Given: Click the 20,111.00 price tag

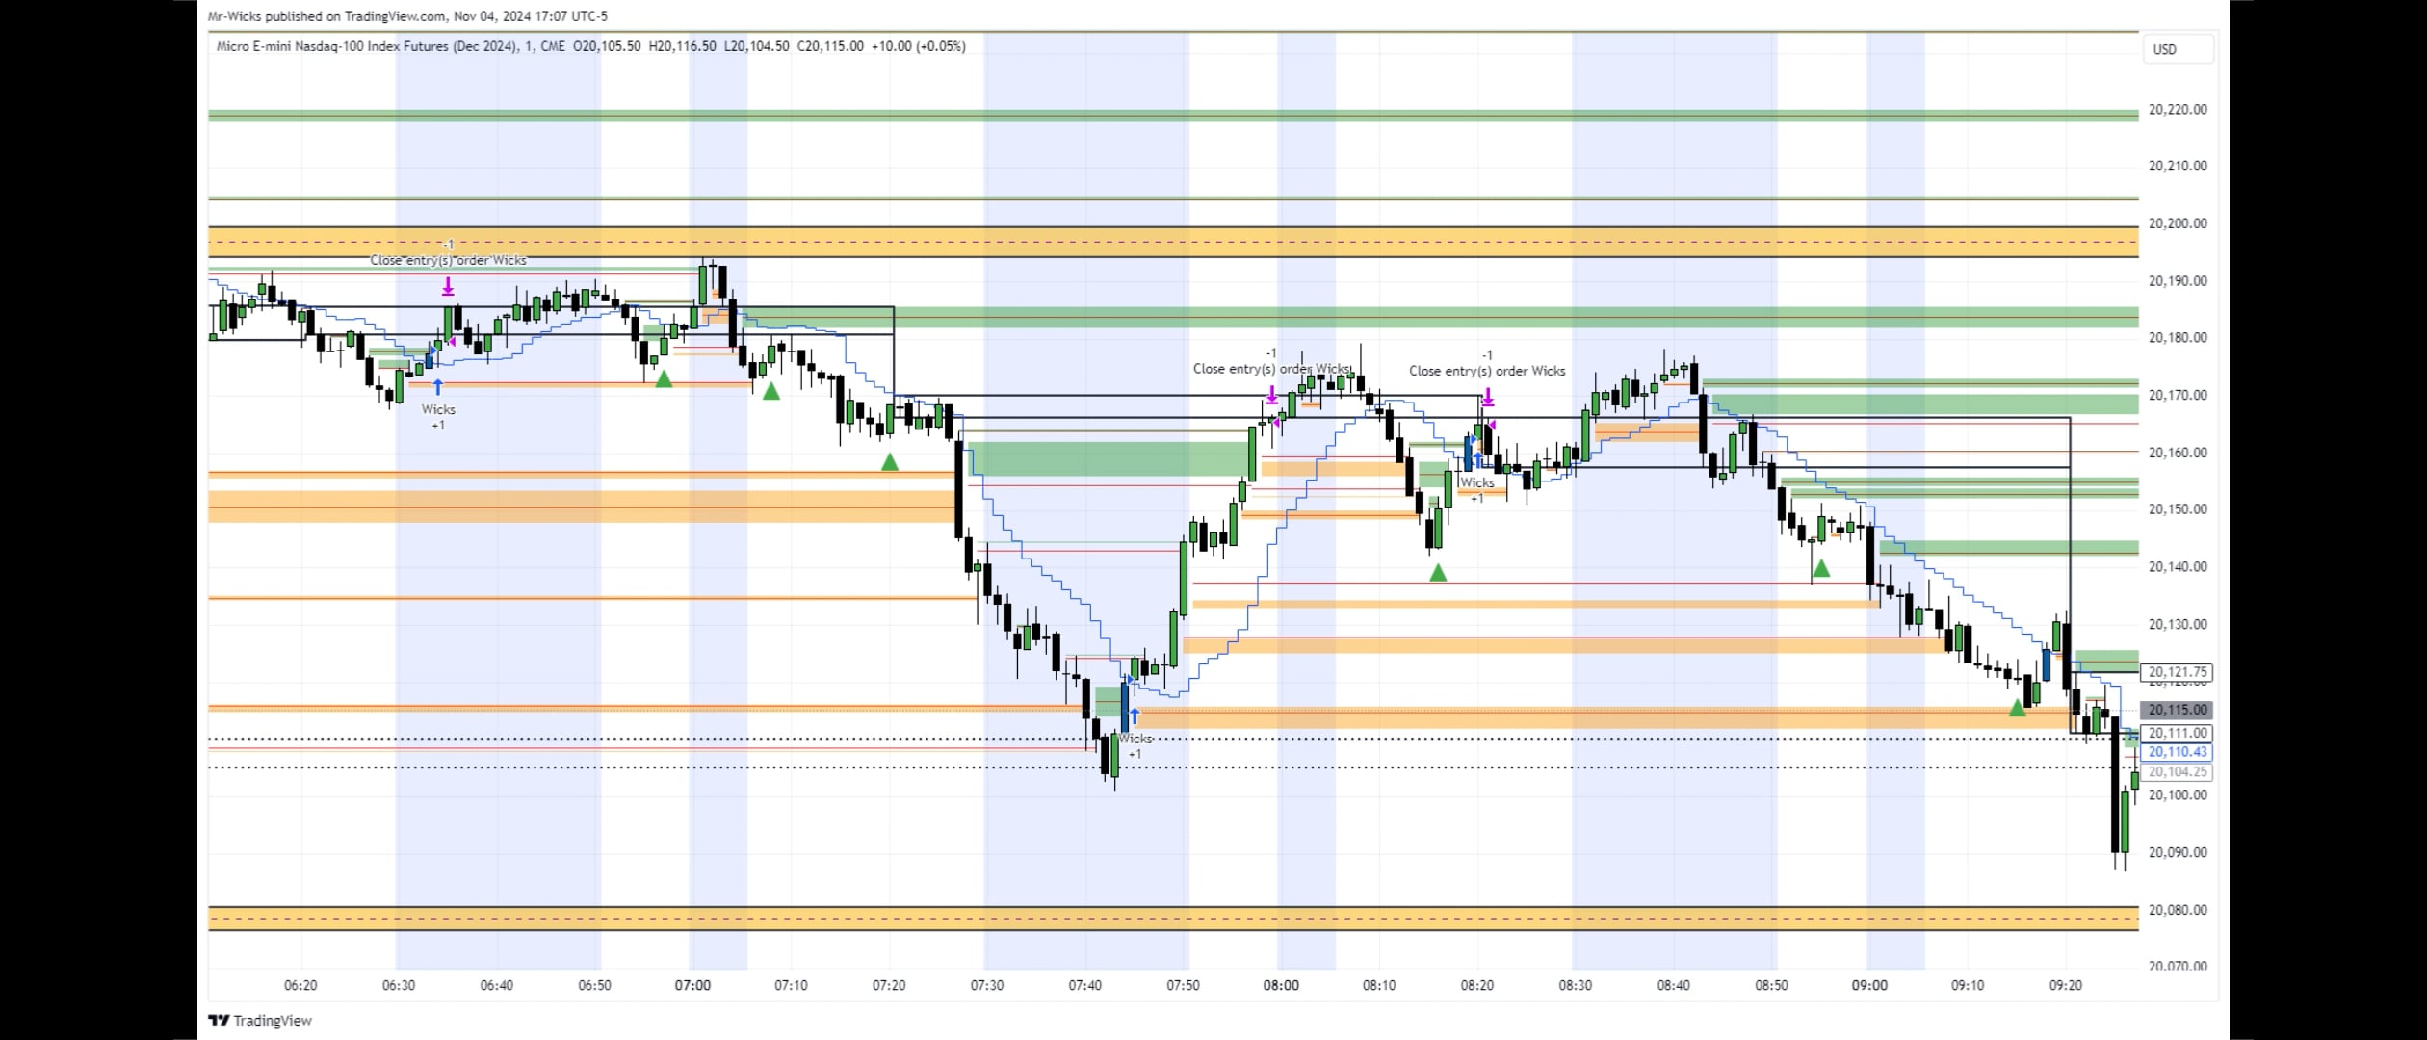Looking at the screenshot, I should click(2177, 734).
